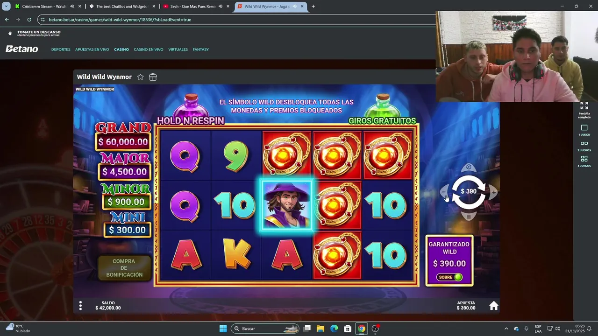
Task: Open a new browser tab
Action: click(x=313, y=7)
